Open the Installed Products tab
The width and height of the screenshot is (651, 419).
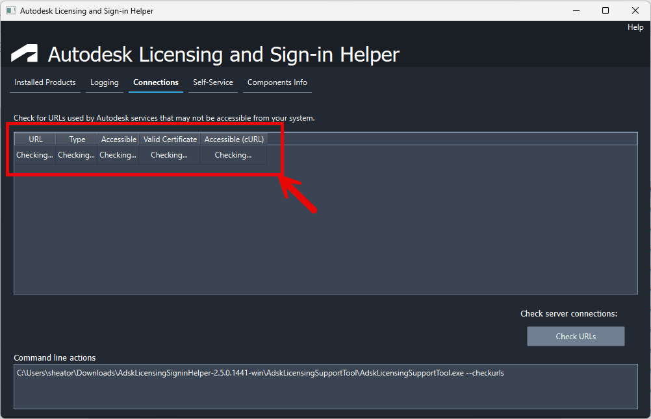(45, 82)
